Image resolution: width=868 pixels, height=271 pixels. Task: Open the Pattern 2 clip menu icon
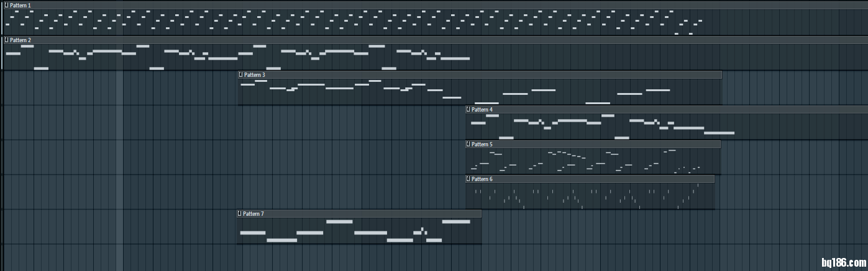click(6, 40)
